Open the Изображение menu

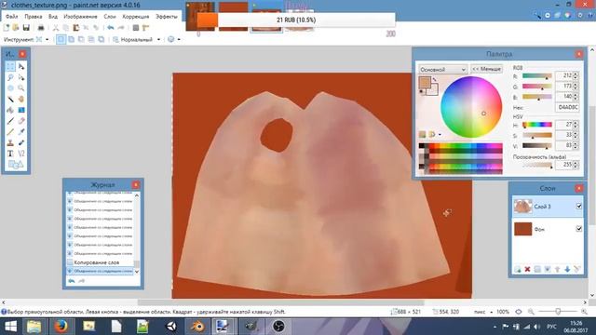coord(80,17)
